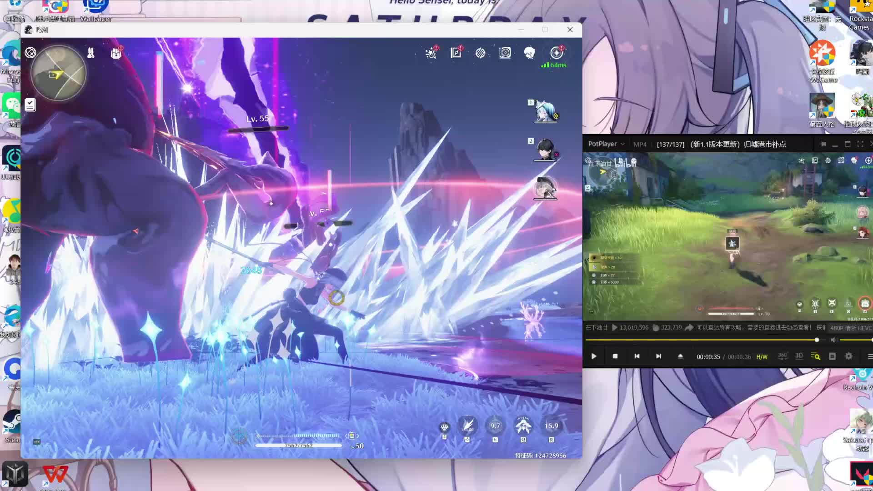
Task: Click the MP4 format label
Action: click(x=640, y=144)
